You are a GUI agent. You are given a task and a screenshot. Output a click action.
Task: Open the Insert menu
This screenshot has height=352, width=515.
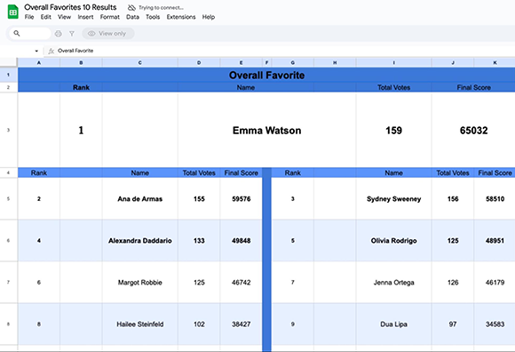tap(85, 17)
